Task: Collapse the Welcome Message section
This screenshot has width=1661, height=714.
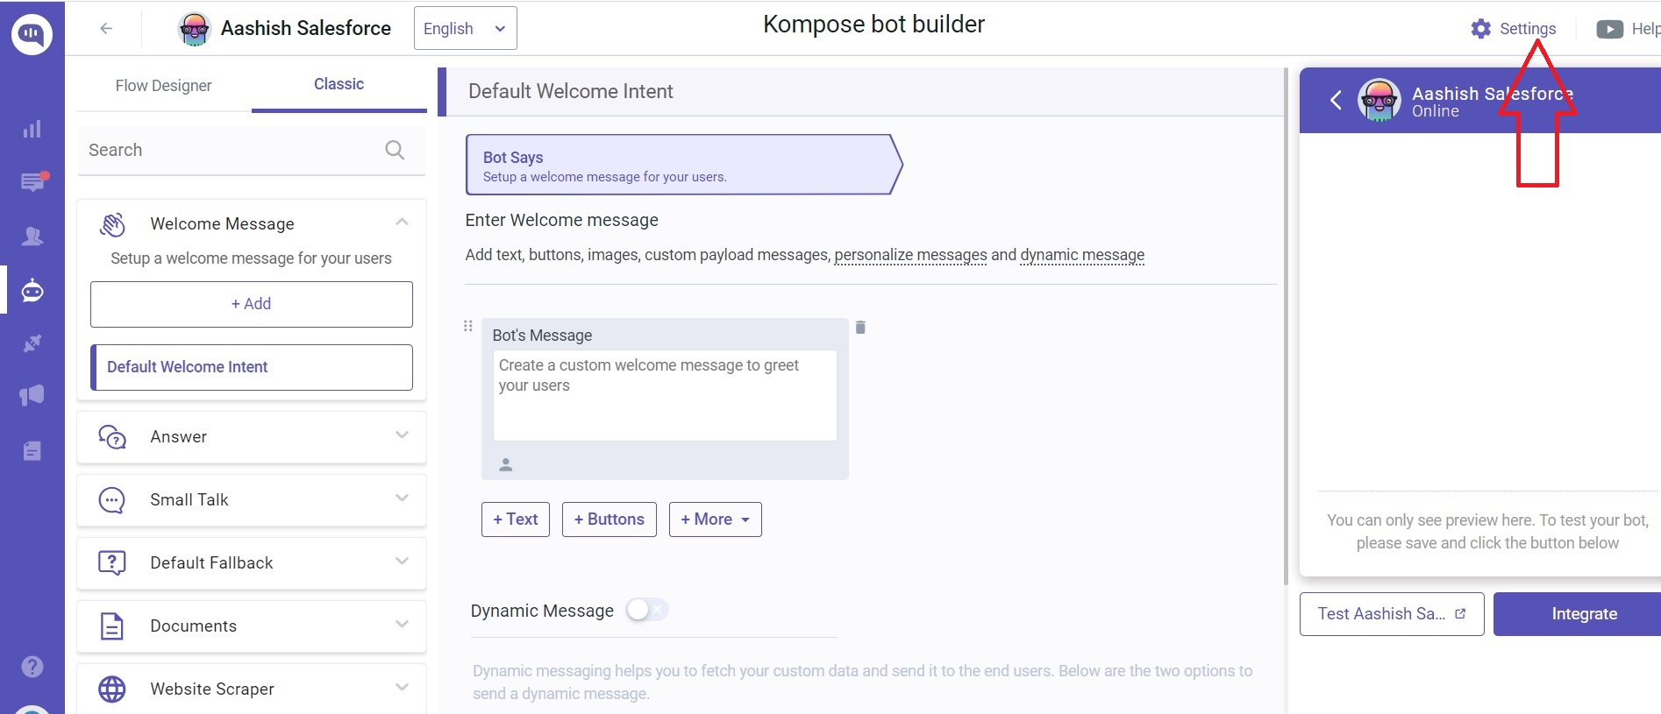Action: (402, 222)
